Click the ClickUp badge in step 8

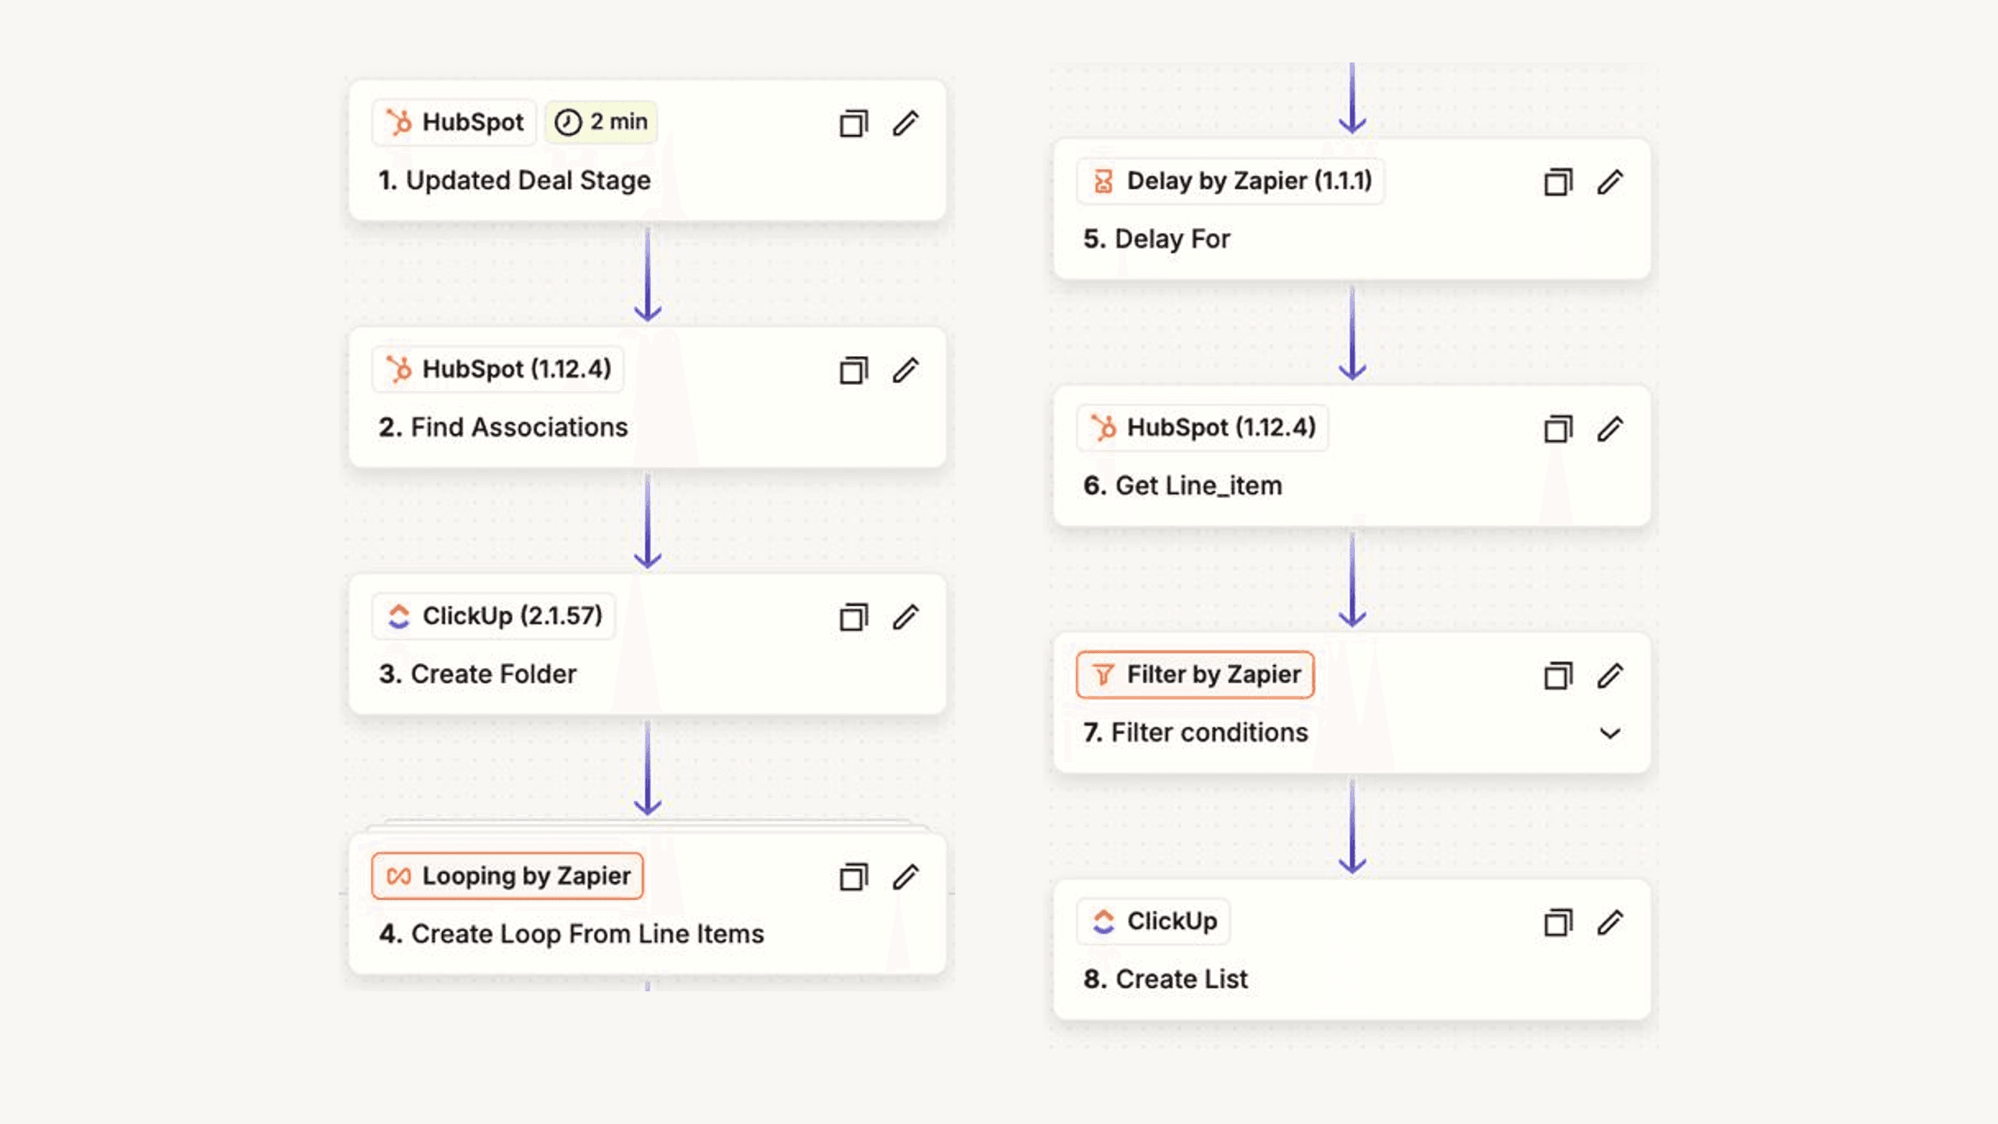1153,921
